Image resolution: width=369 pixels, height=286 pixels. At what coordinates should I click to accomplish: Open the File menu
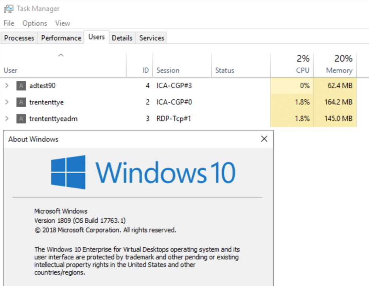tap(9, 23)
